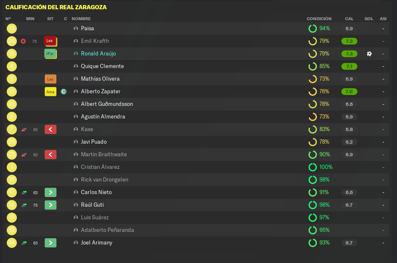This screenshot has height=263, width=397.
Task: Click Ronald Araújo's 7.3 rating pill
Action: 349,54
